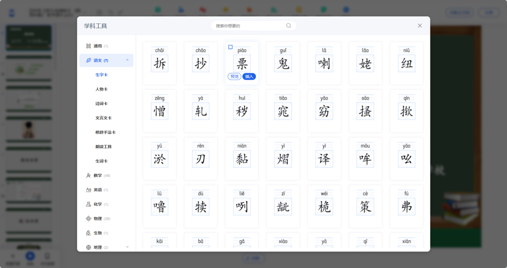
Task: Select the 英语 category
Action: 106,190
